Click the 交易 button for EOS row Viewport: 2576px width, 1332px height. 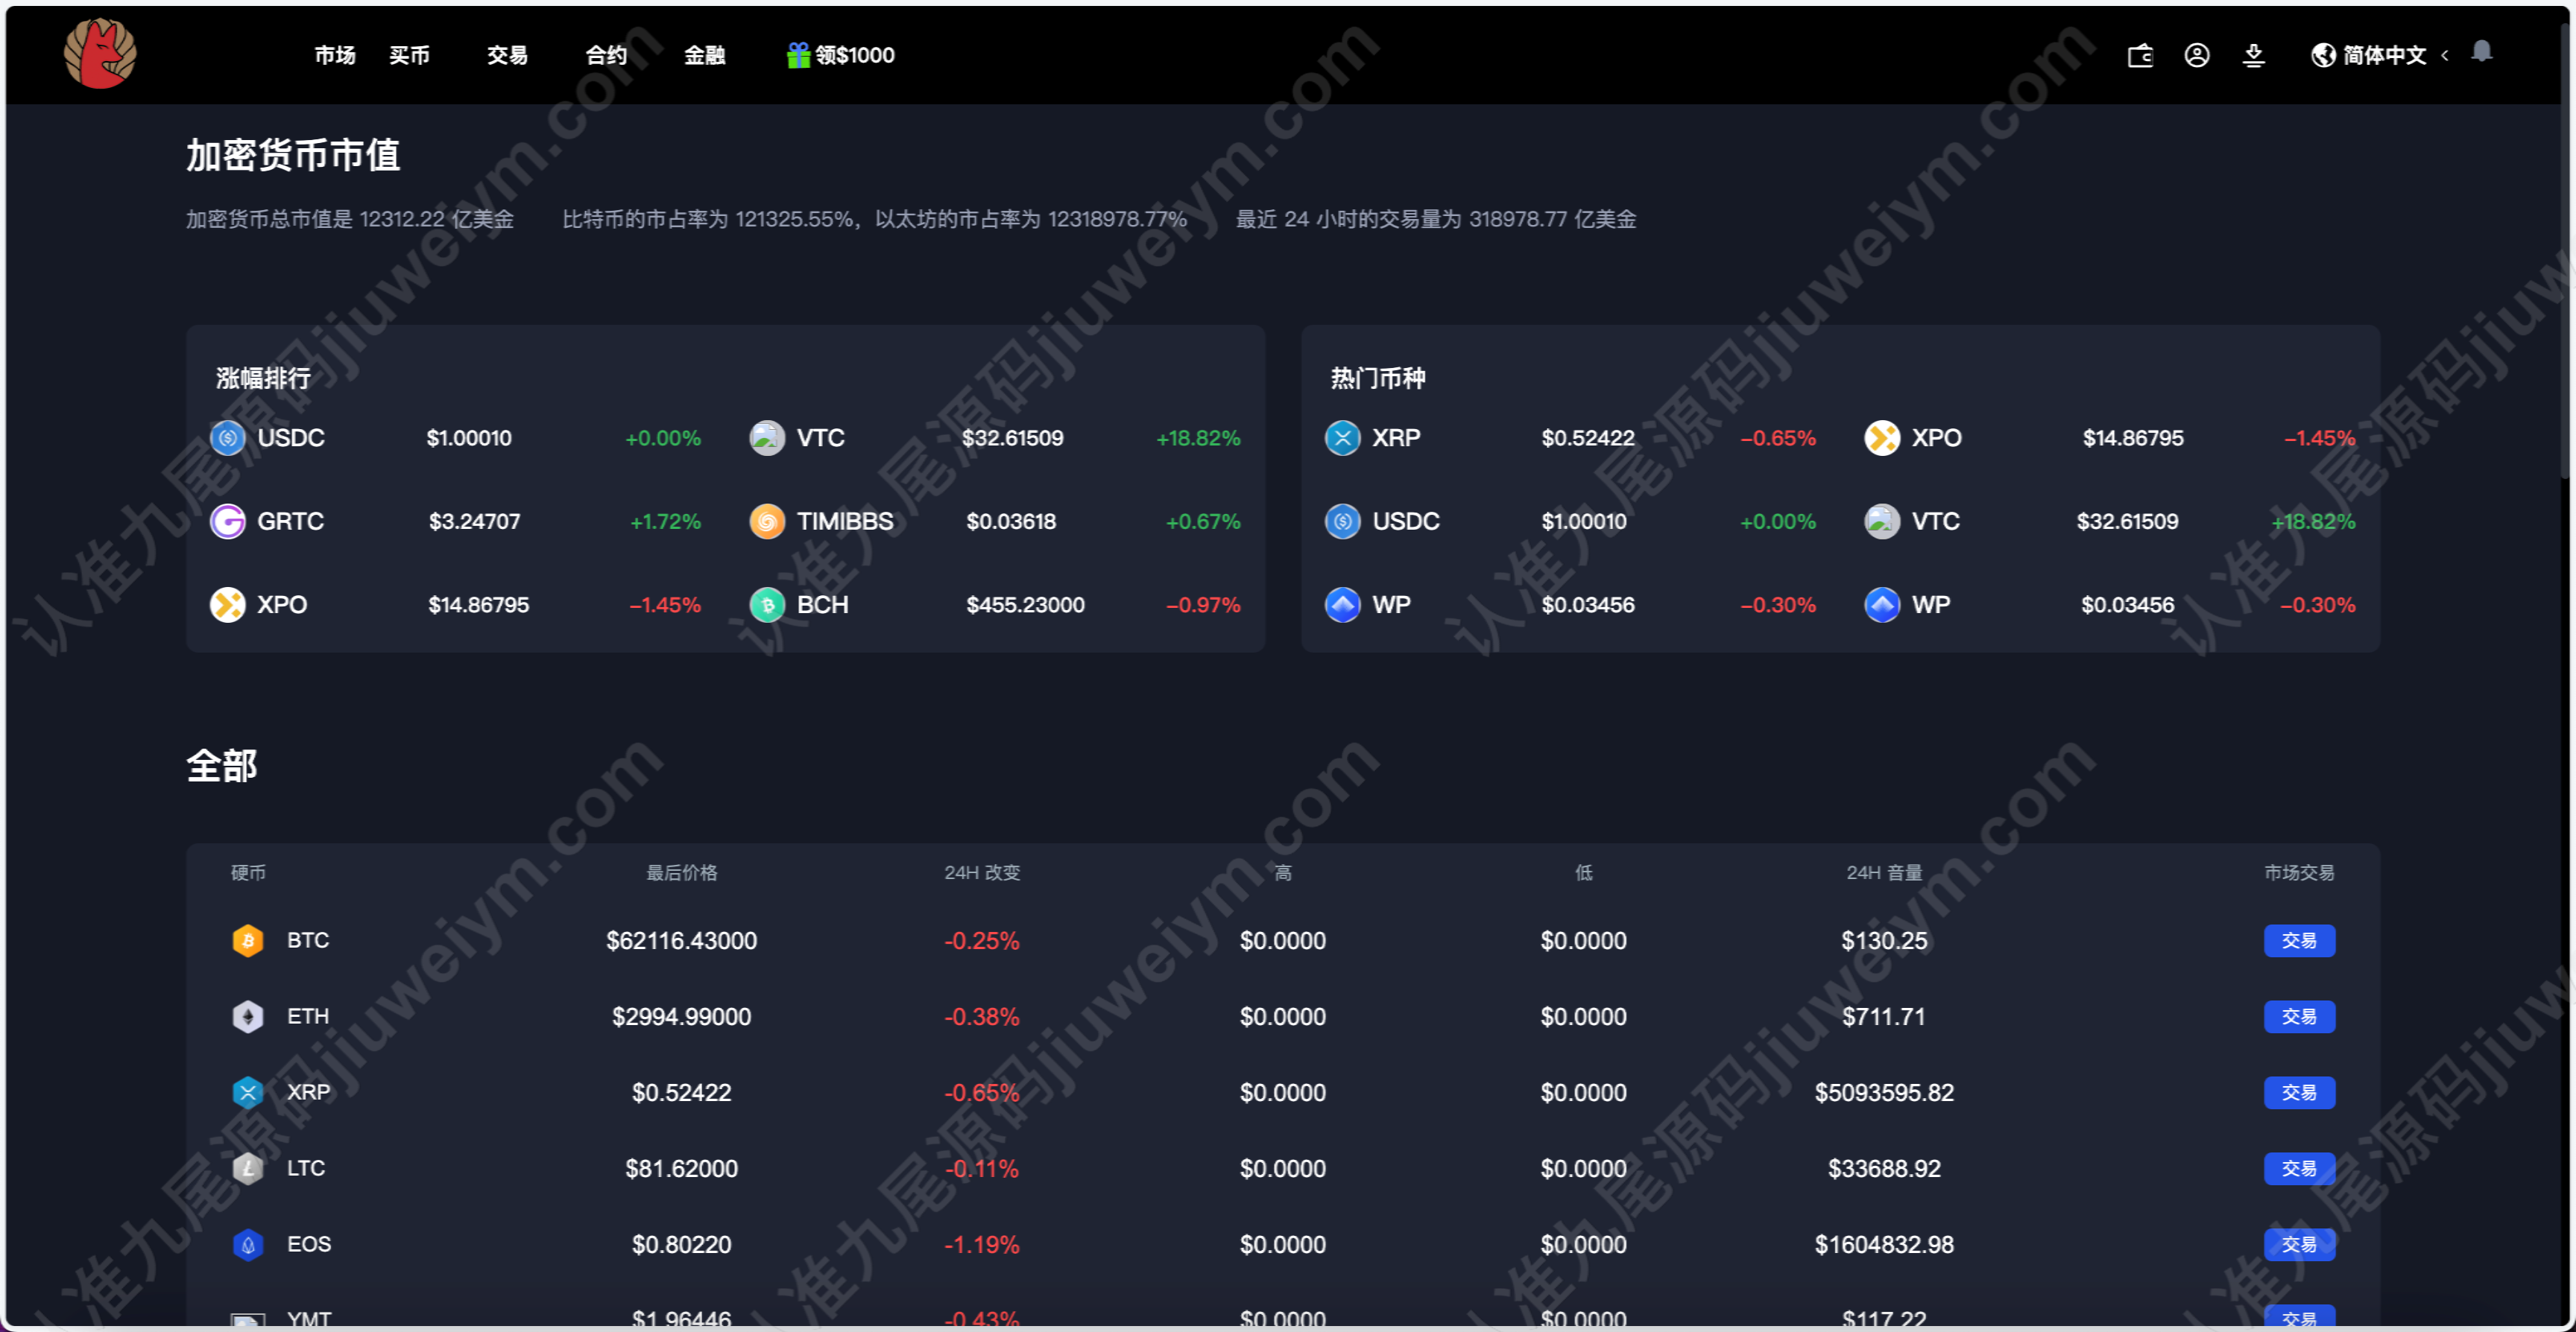[2299, 1244]
